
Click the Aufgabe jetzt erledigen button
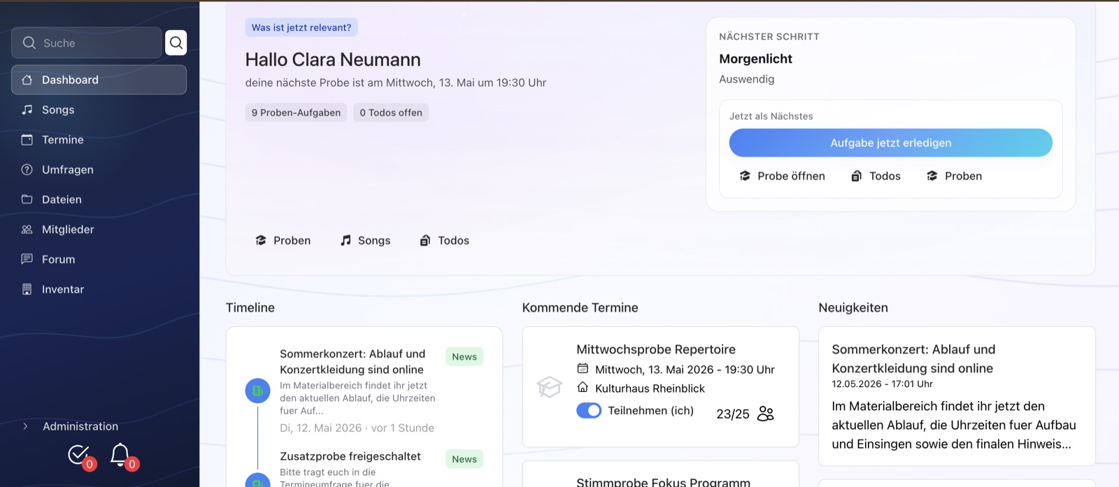click(890, 143)
